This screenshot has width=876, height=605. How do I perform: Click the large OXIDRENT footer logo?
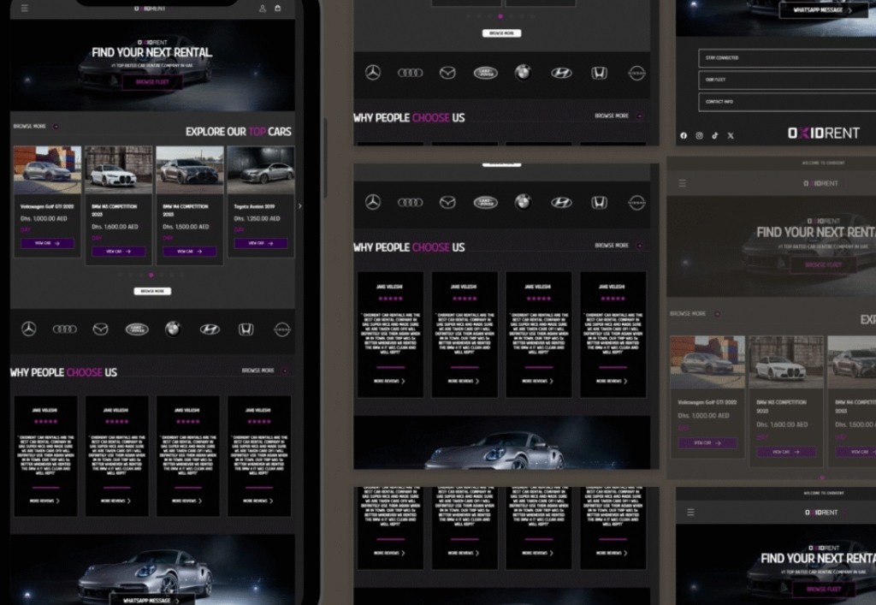coord(823,133)
